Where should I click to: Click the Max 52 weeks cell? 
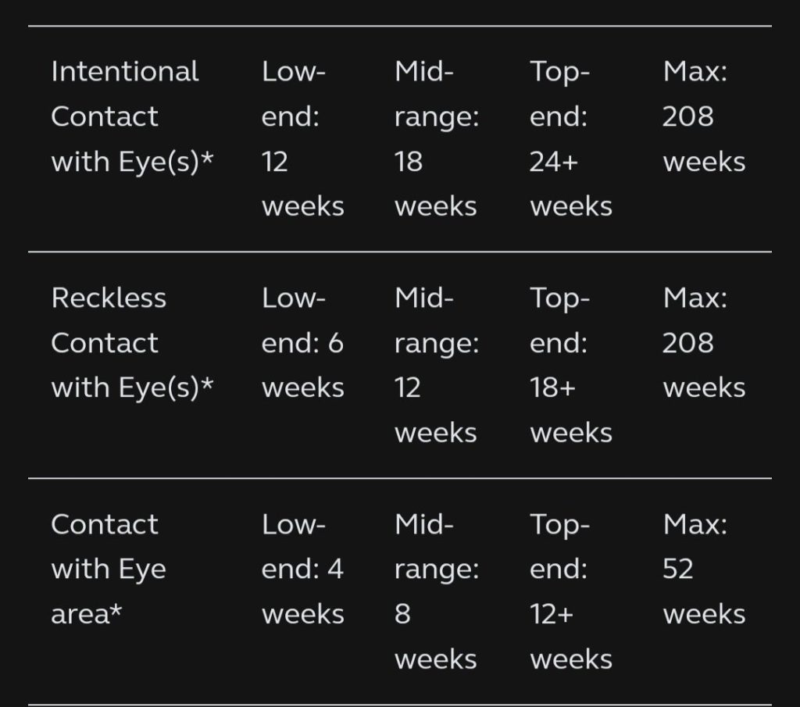point(703,569)
